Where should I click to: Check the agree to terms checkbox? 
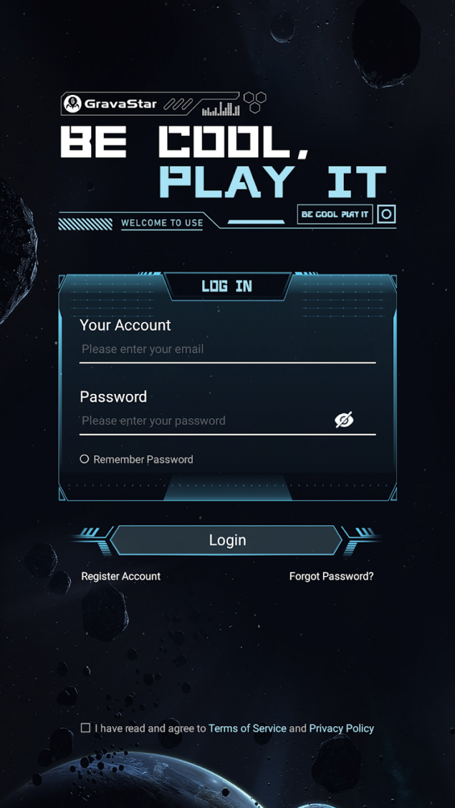[85, 728]
